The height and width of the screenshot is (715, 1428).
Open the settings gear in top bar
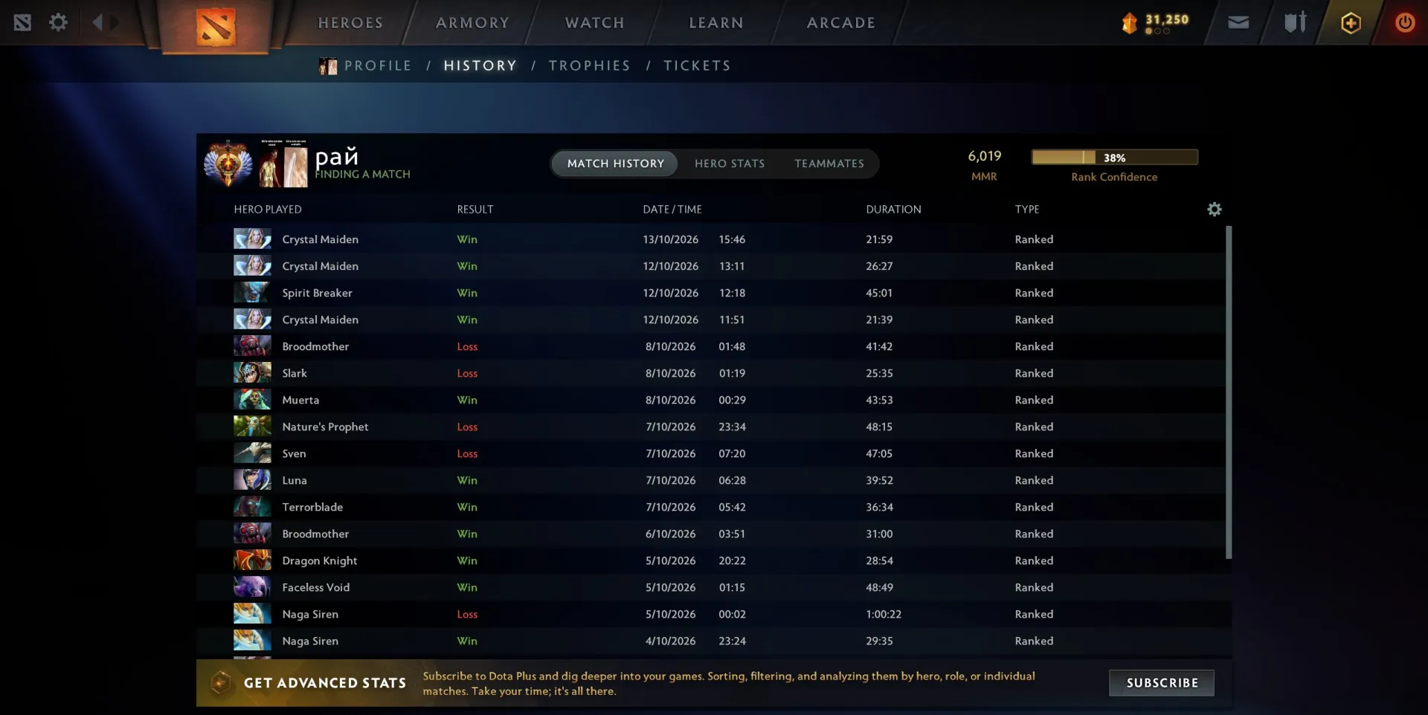click(x=58, y=22)
